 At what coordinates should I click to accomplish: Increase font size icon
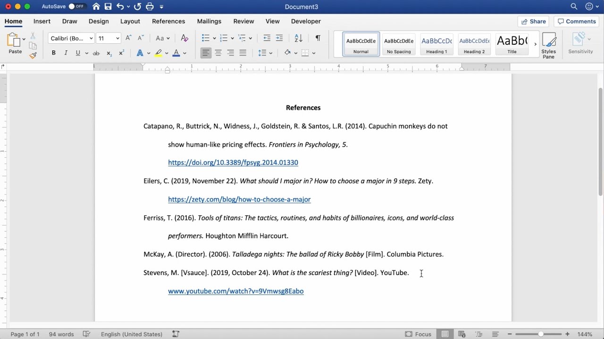click(128, 38)
